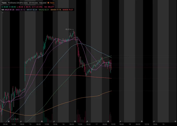Click the 16 date axis label
Image resolution: width=177 pixels, height=126 pixels.
63,124
